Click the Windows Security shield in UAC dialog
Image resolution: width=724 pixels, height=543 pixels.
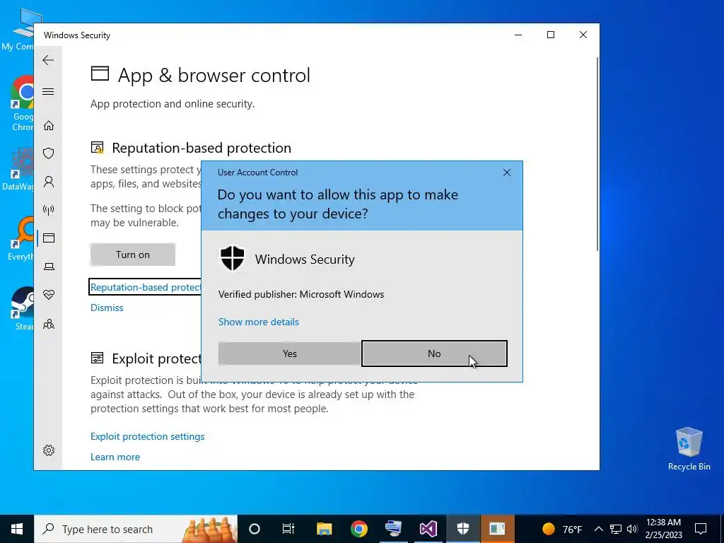tap(232, 259)
